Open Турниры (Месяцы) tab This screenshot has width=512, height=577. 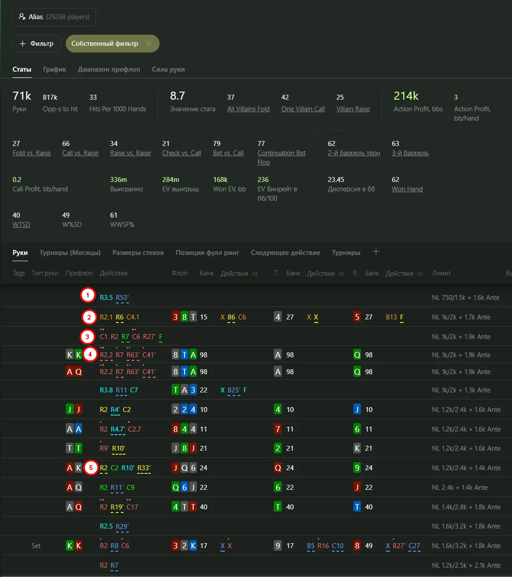click(x=70, y=253)
